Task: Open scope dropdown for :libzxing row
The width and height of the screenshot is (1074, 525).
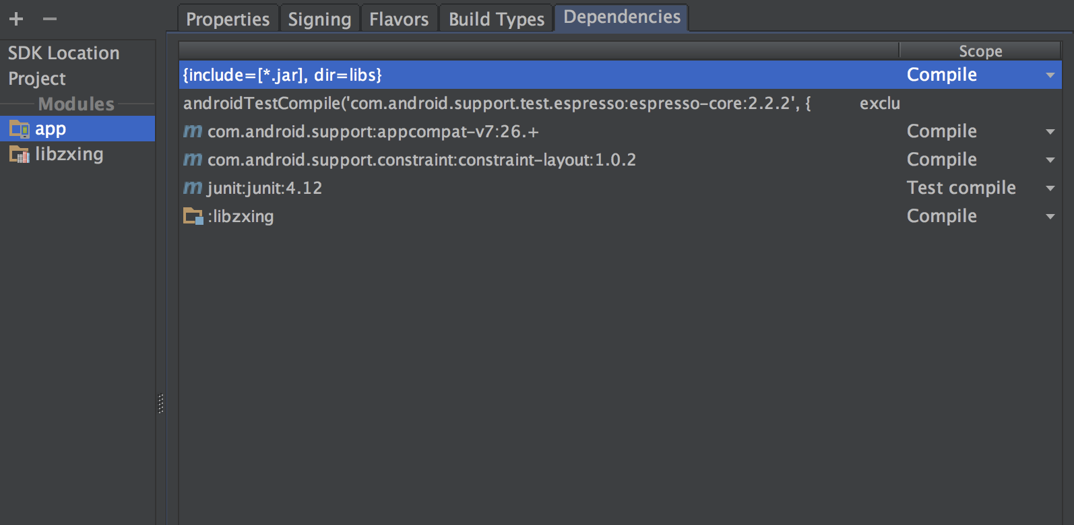Action: point(1050,217)
